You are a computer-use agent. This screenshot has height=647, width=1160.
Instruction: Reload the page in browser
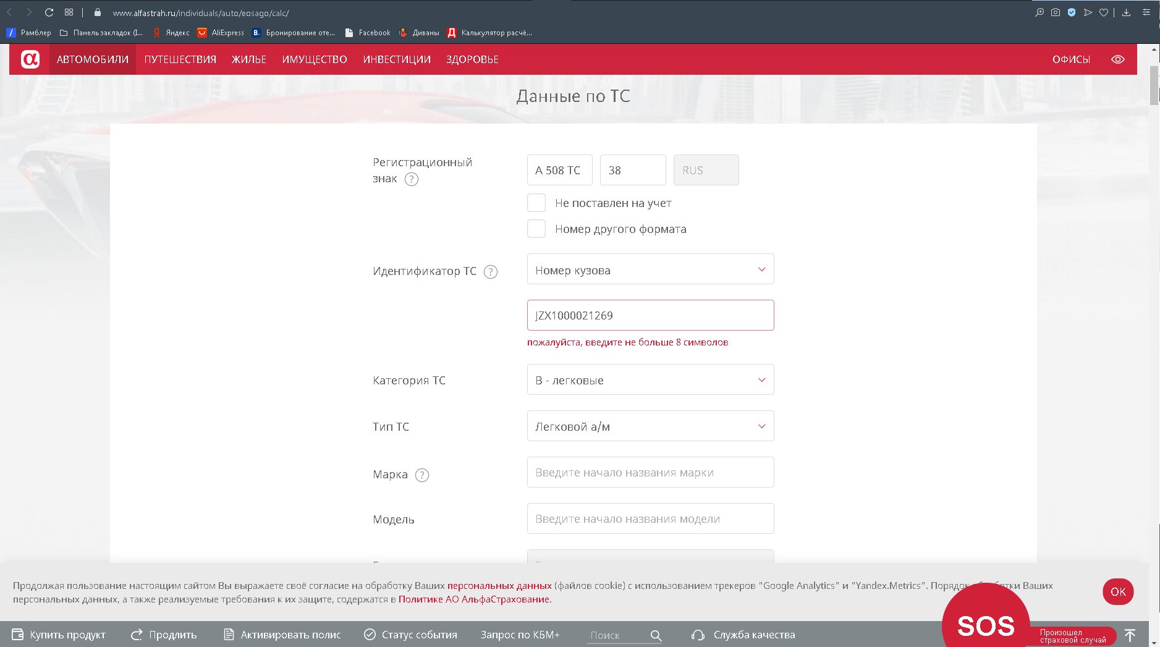click(49, 12)
